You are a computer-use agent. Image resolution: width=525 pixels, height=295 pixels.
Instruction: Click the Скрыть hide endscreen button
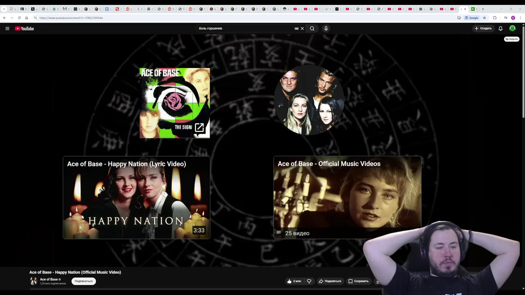pos(511,39)
